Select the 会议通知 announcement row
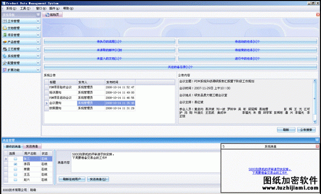This screenshot has width=321, height=194. [89, 103]
